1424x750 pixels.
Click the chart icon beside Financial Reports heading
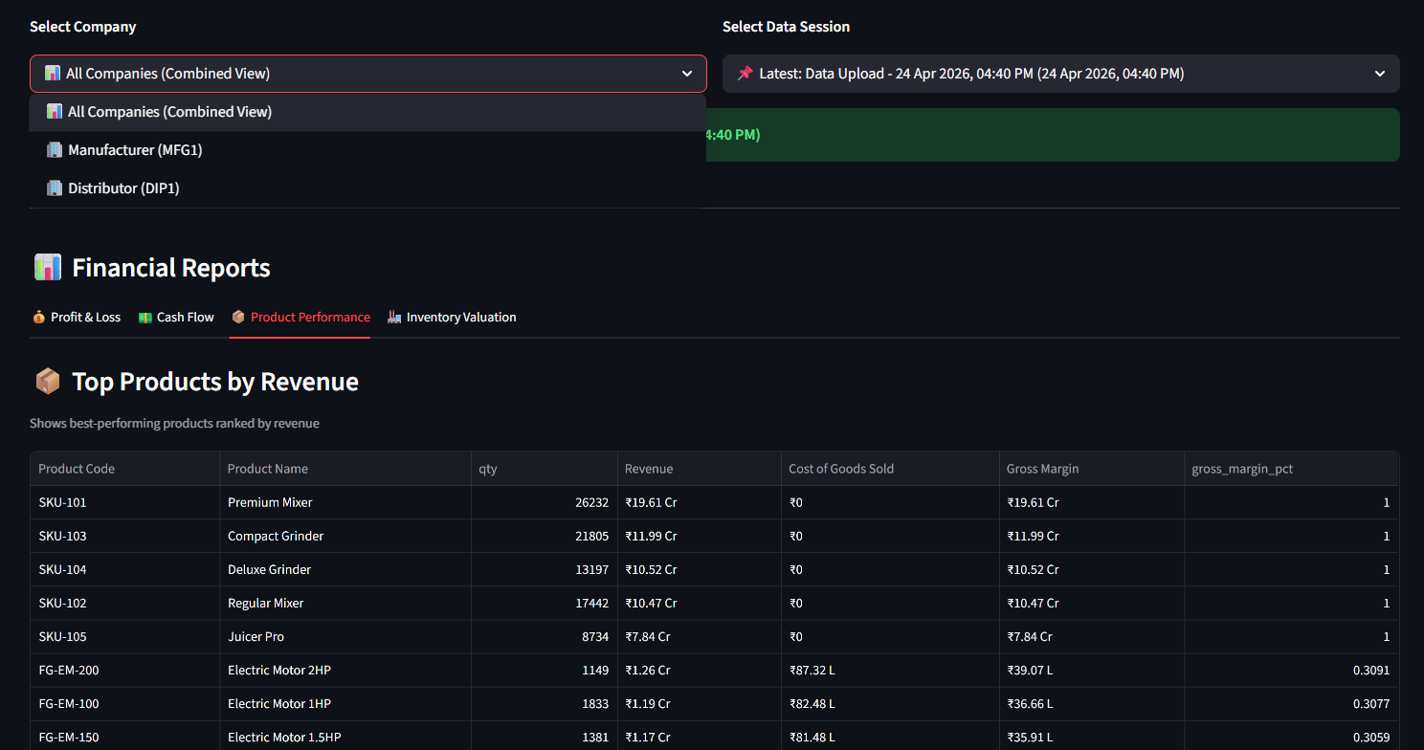48,268
